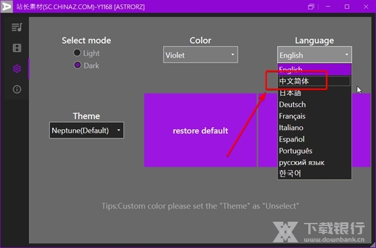
Task: Collapse the Language combo box showing English
Action: tap(315, 55)
